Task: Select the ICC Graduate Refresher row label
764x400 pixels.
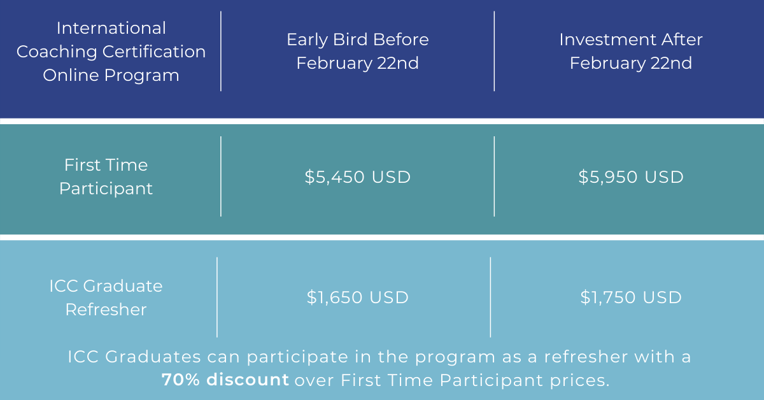Action: coord(106,297)
